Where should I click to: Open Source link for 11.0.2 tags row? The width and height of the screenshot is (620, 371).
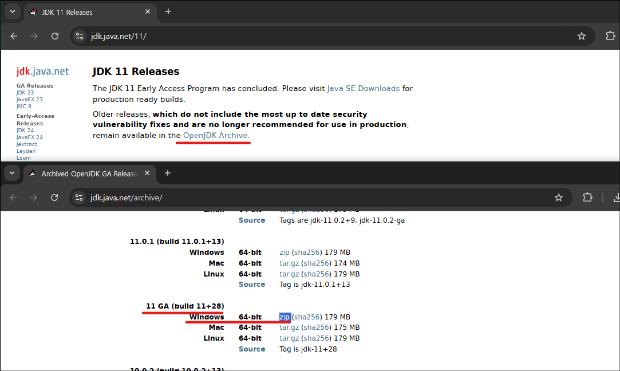click(252, 220)
